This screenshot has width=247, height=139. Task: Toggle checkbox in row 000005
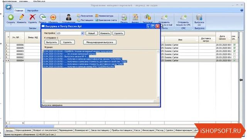tap(234, 48)
